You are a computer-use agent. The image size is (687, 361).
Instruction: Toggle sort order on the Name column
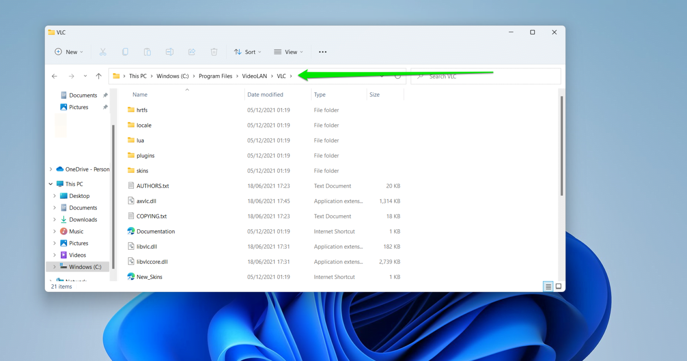140,94
